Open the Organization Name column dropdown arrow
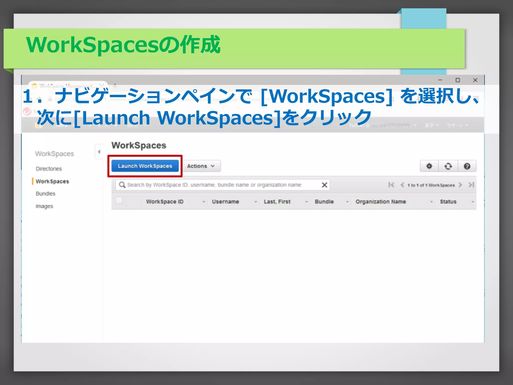The width and height of the screenshot is (513, 385). tap(431, 202)
